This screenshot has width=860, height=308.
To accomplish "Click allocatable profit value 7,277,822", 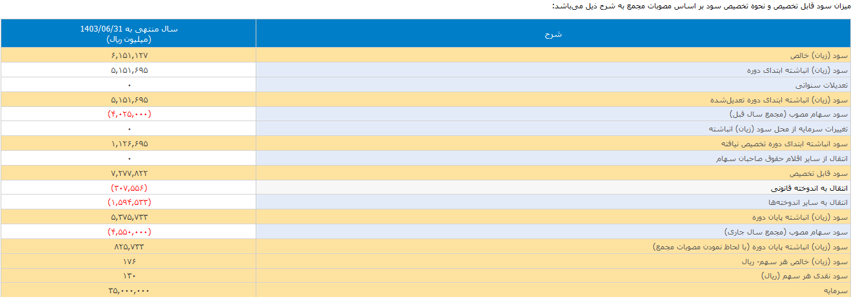I will click(128, 173).
